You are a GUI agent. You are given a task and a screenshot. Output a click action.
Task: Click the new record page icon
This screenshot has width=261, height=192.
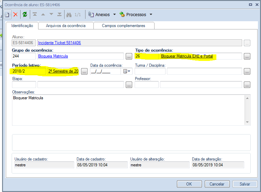[7, 15]
